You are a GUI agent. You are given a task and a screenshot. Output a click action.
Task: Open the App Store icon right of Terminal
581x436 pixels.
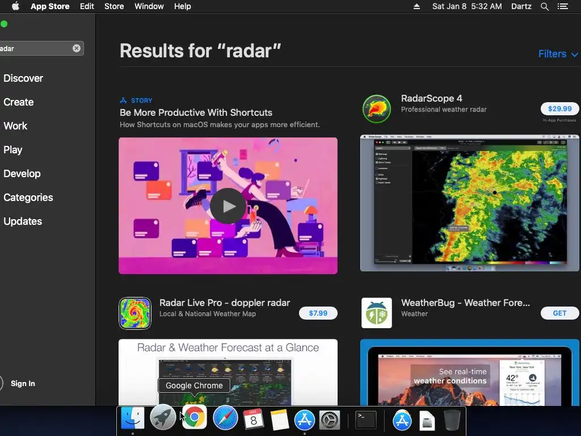tap(402, 420)
